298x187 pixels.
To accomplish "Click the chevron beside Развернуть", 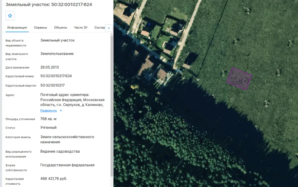I will [61, 110].
